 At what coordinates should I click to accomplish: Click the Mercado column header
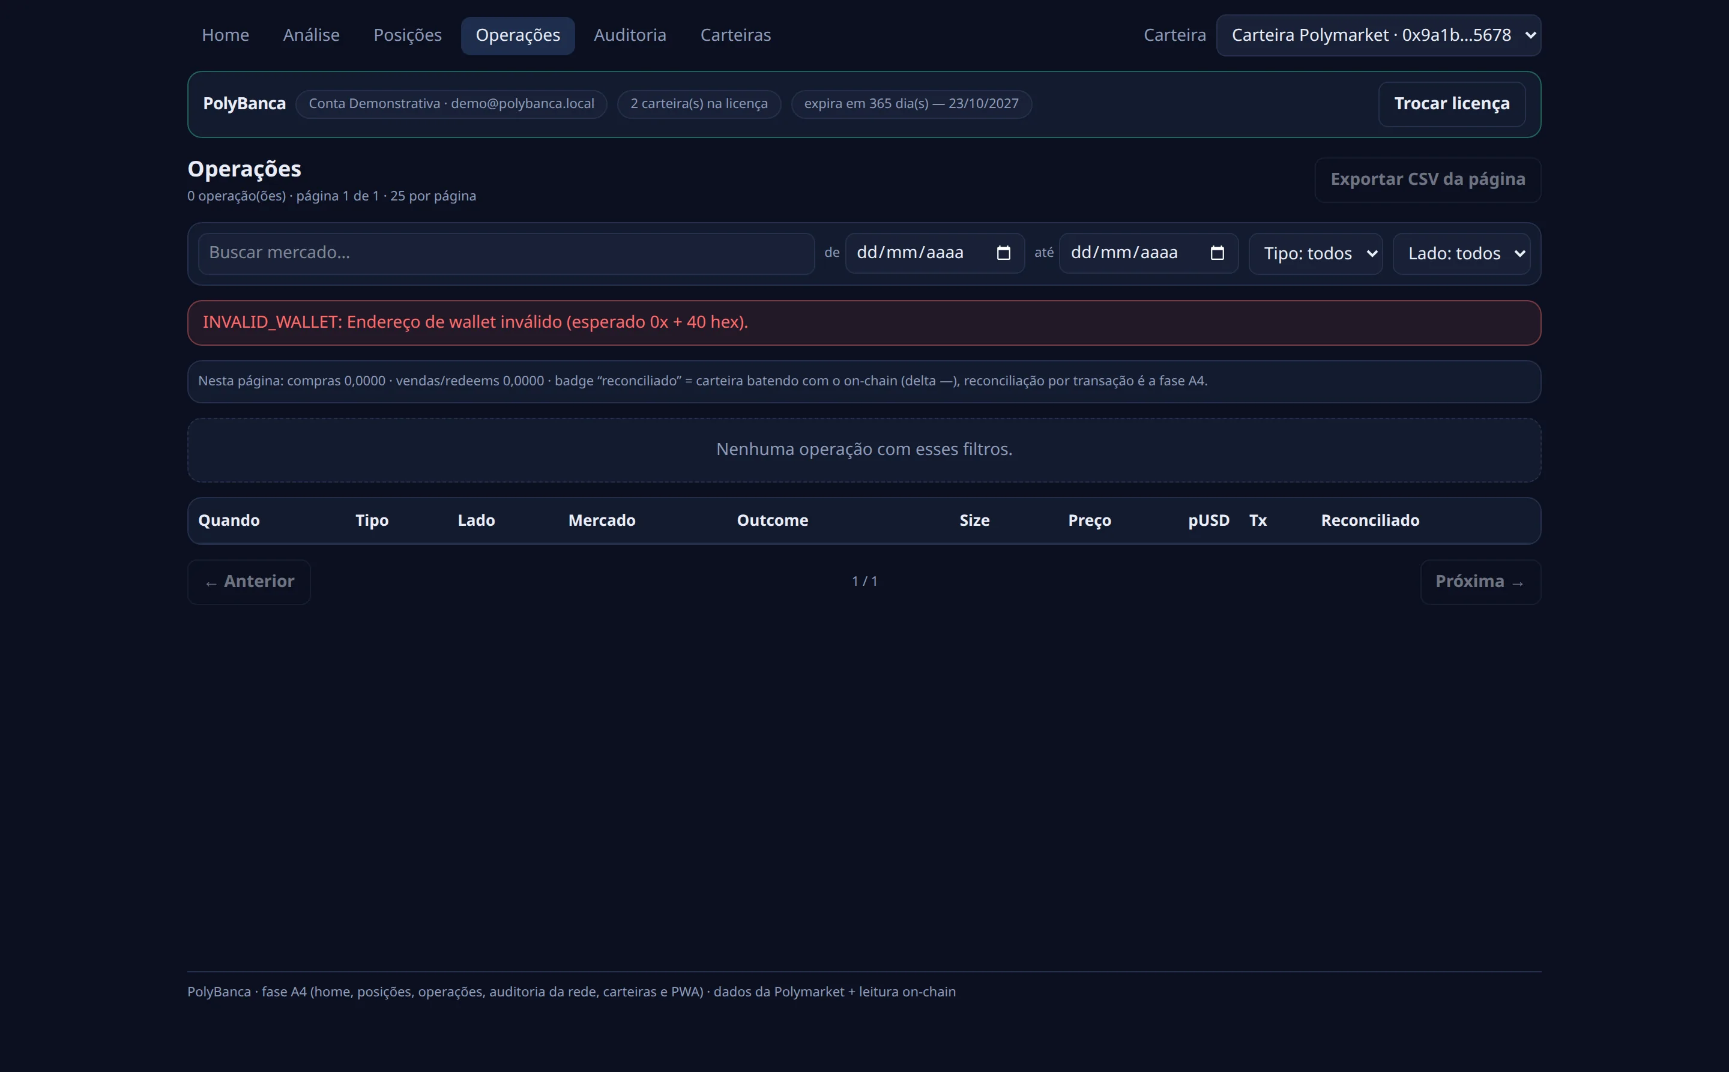(602, 520)
